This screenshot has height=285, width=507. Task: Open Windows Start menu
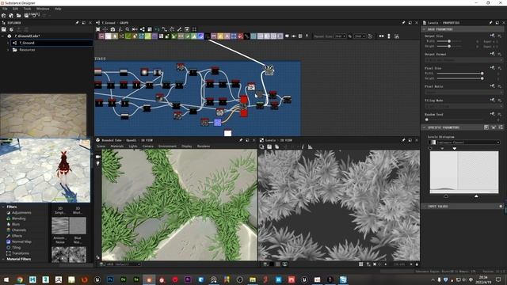click(x=6, y=279)
